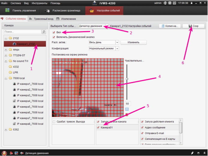Click the network globe status icon
The width and height of the screenshot is (208, 156).
(165, 3)
